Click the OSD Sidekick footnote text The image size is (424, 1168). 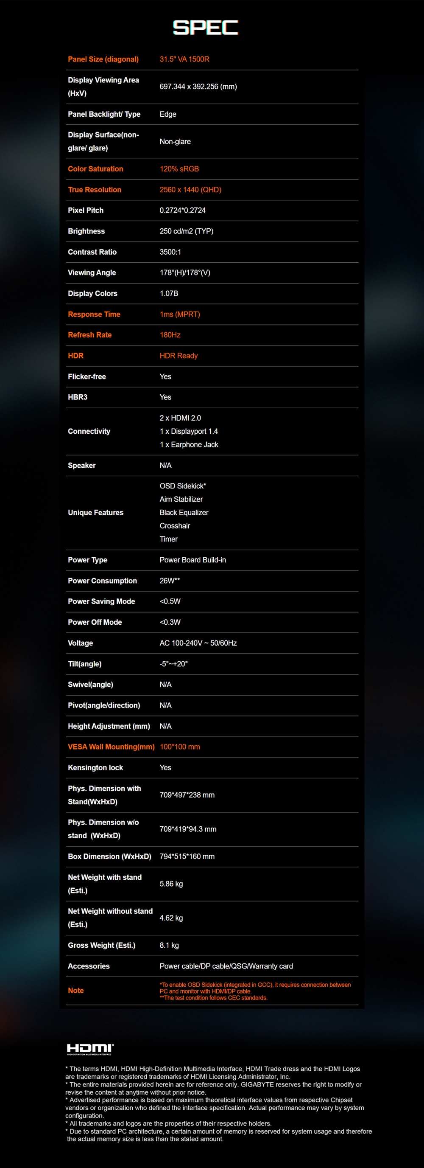coord(255,988)
